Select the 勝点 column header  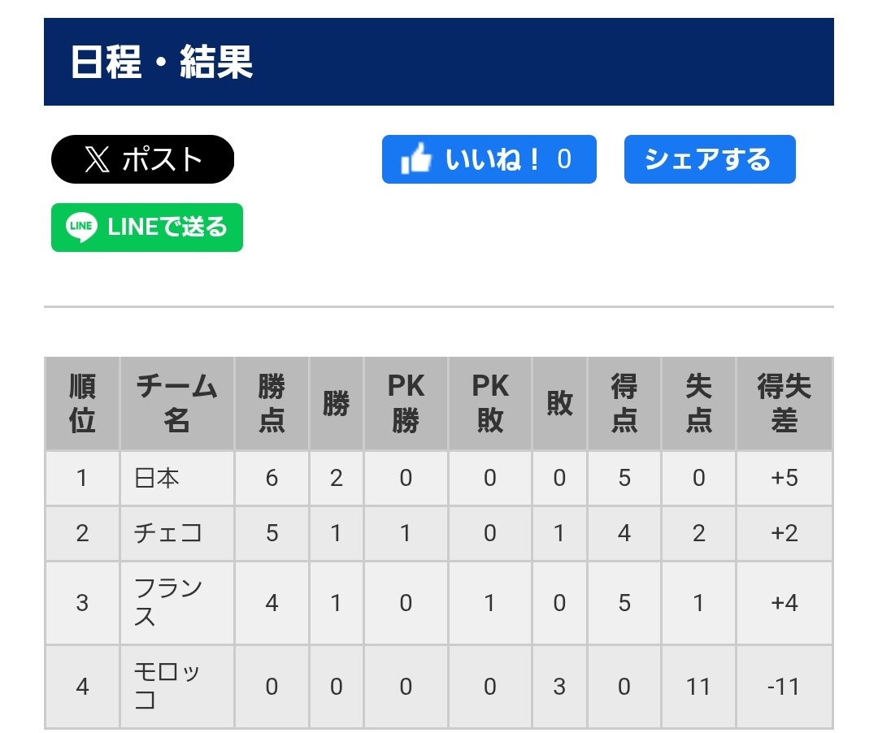coord(272,403)
